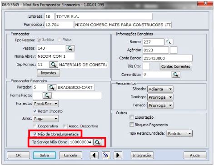Click the Conta Banco input field
The image size is (214, 166).
coord(167,58)
